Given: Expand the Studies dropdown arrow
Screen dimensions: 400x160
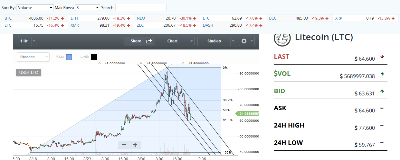Looking at the screenshot, I should (233, 41).
